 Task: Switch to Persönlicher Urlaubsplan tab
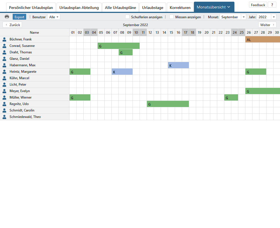pyautogui.click(x=31, y=8)
